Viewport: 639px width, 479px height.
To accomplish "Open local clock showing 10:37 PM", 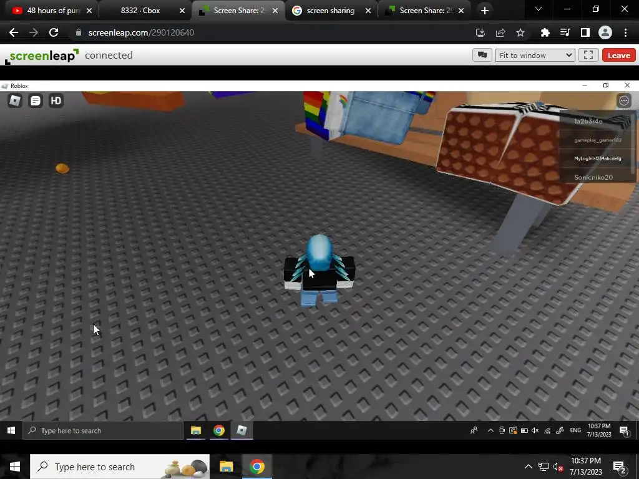I will [586, 467].
